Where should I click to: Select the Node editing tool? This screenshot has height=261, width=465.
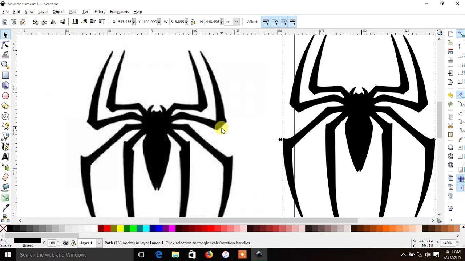click(x=5, y=45)
